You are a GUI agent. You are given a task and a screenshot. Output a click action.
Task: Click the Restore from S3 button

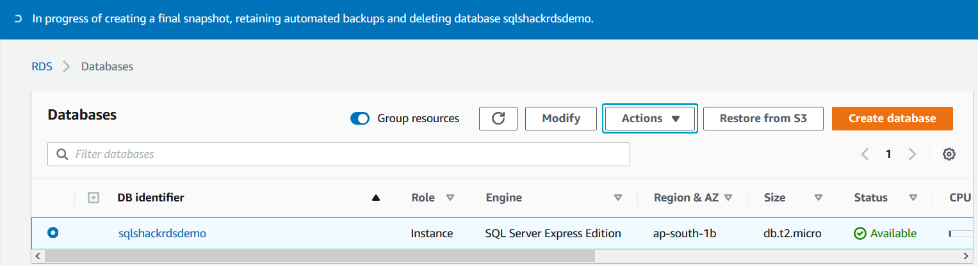tap(763, 118)
